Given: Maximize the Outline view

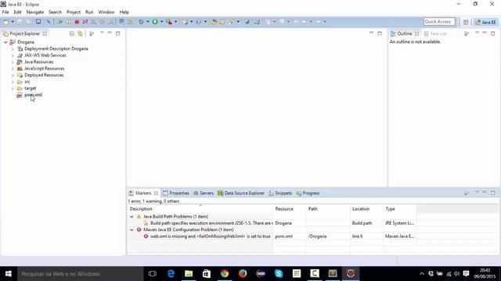Looking at the screenshot, I should (492, 33).
